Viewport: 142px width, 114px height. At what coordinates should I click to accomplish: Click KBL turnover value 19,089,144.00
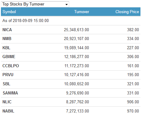[x=76, y=48]
